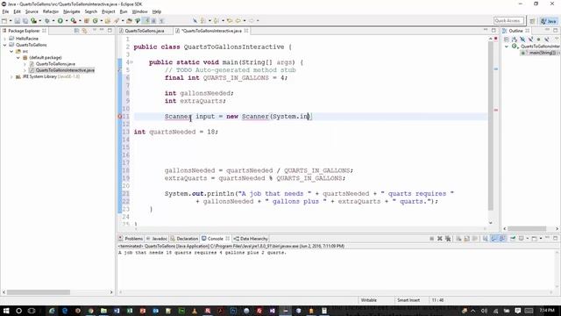
Task: Click the New Java Package icon
Action: pos(87,21)
